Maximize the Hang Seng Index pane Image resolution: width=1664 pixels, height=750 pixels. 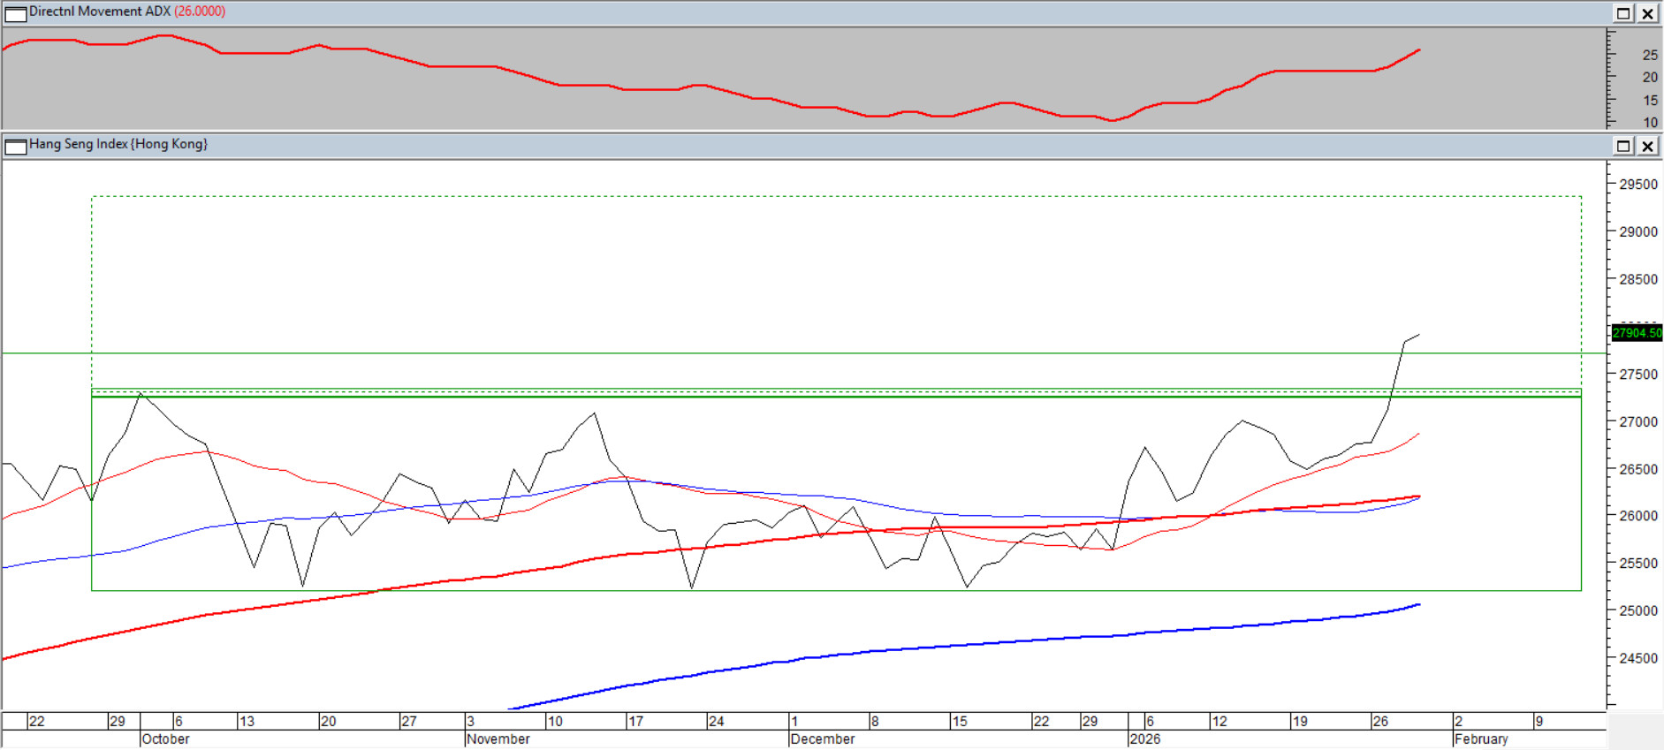tap(1623, 146)
